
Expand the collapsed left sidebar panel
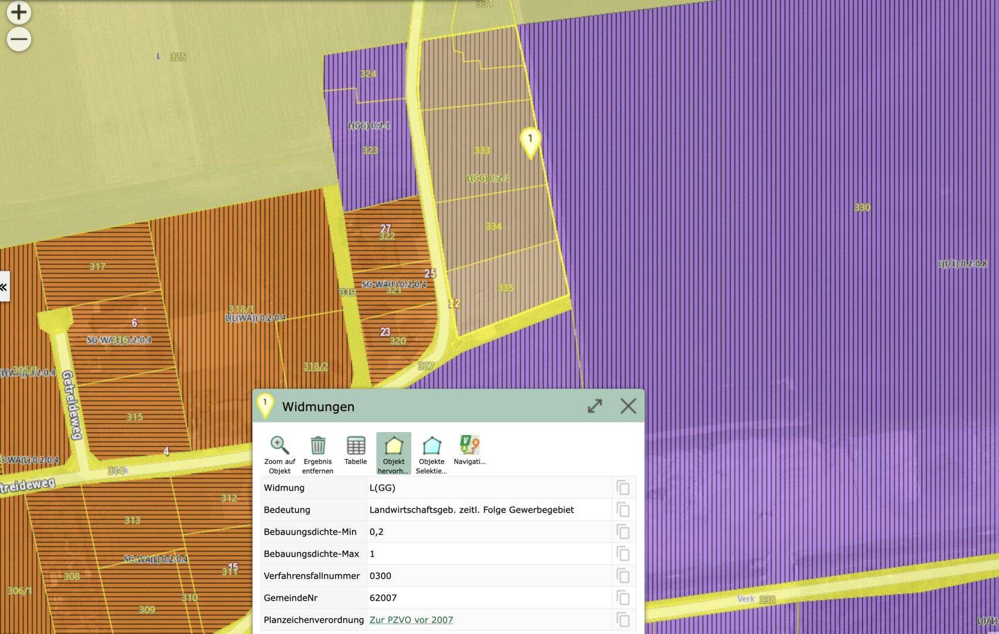pyautogui.click(x=4, y=286)
